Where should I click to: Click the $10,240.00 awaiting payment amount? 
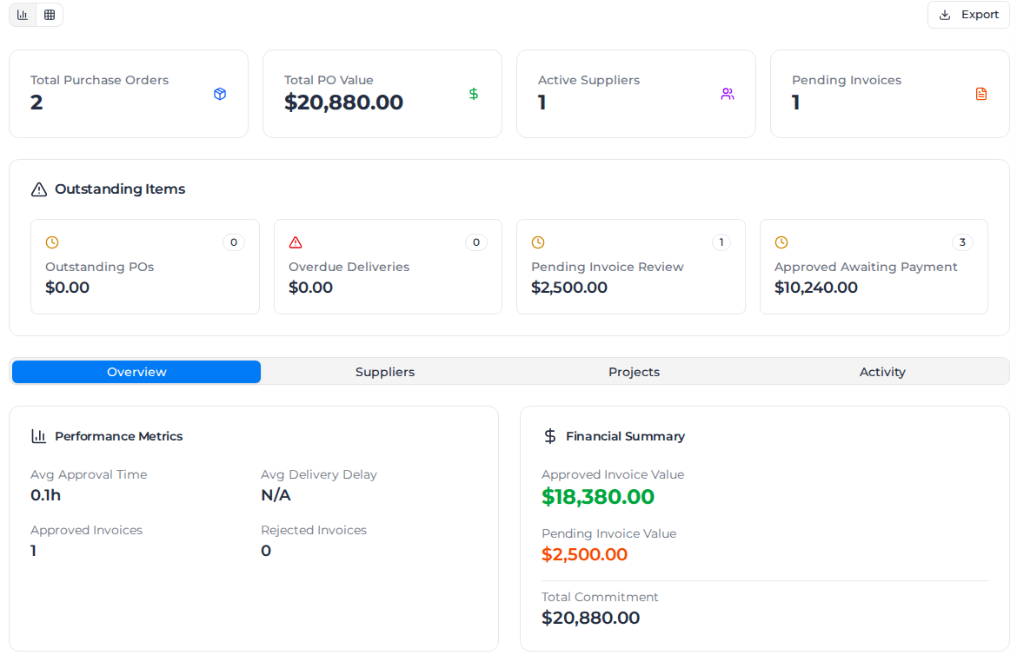point(816,288)
